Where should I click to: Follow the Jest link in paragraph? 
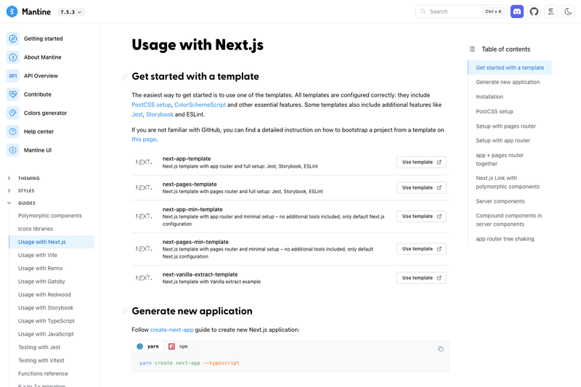click(137, 115)
